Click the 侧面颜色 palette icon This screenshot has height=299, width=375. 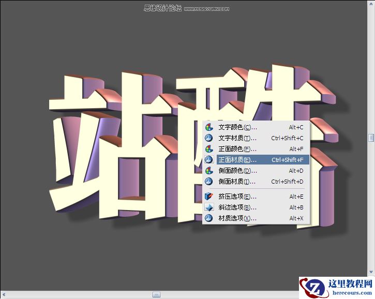[209, 171]
